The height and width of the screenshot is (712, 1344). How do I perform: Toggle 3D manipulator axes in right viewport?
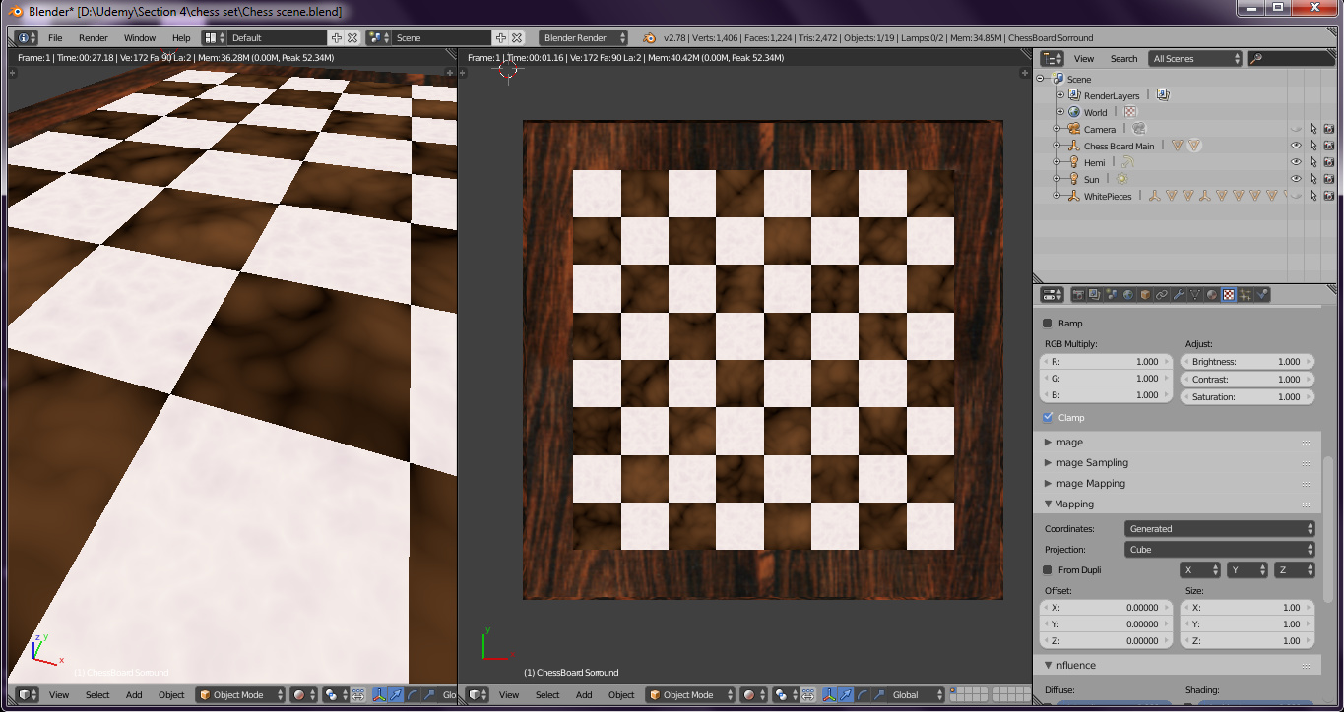[829, 694]
